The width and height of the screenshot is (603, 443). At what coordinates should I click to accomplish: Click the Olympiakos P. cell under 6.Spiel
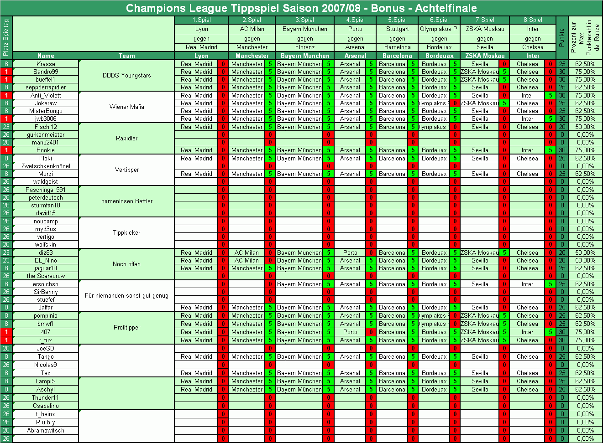[439, 29]
